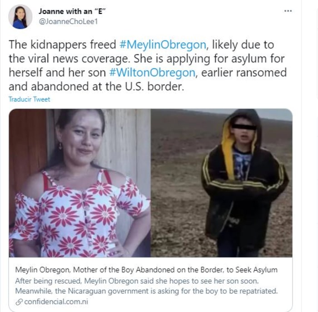
Task: Open the Joanne with an "E" display name
Action: (x=72, y=11)
